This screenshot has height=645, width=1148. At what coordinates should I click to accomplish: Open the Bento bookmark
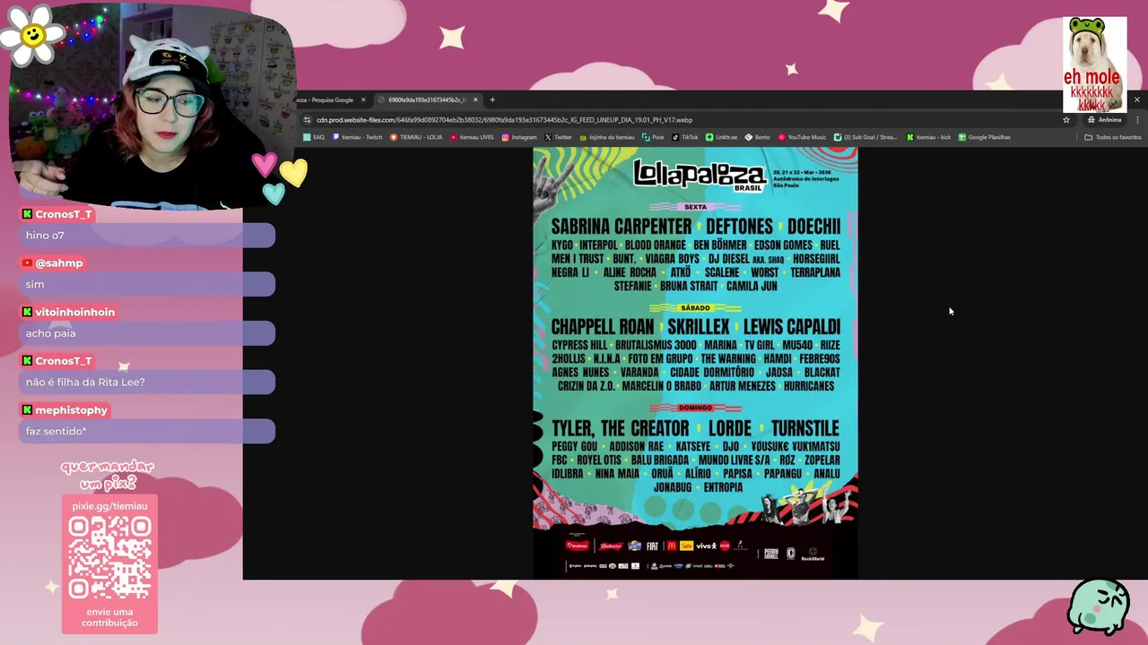click(757, 137)
